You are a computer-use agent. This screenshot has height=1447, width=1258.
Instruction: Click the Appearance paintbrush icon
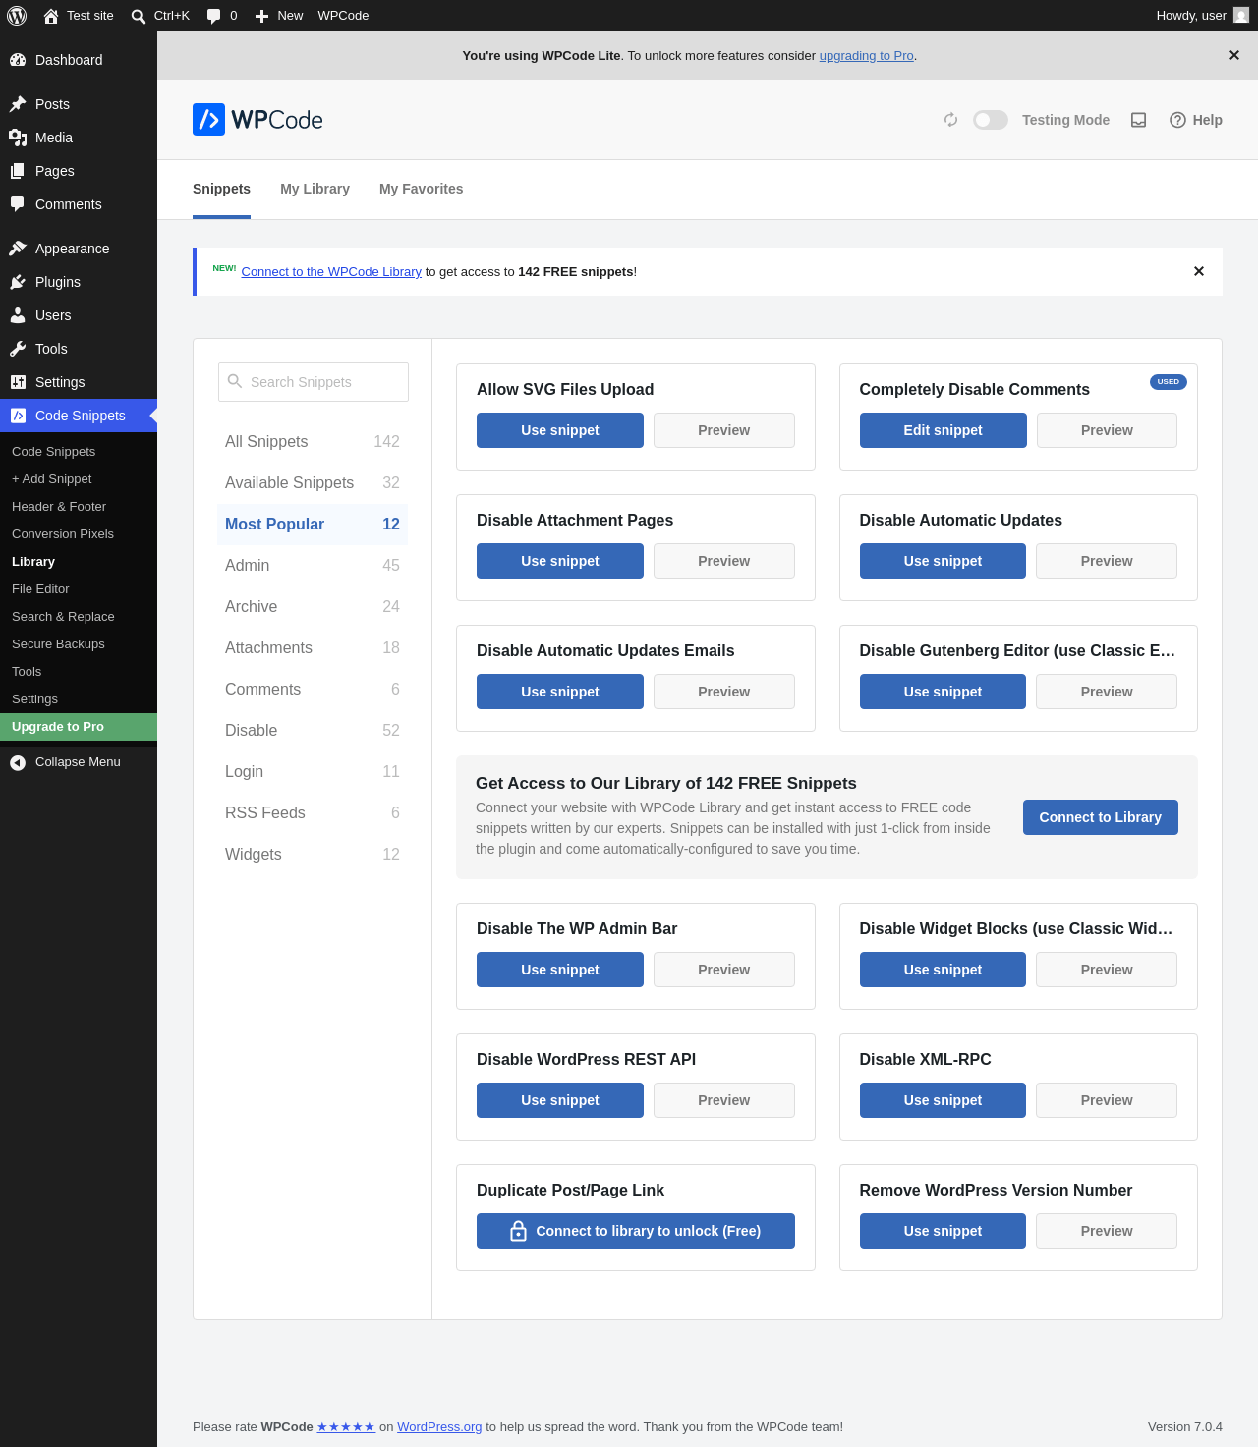click(18, 249)
